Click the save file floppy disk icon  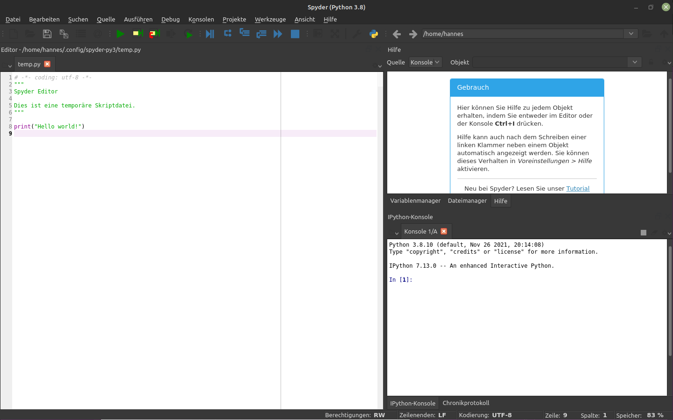click(x=47, y=34)
